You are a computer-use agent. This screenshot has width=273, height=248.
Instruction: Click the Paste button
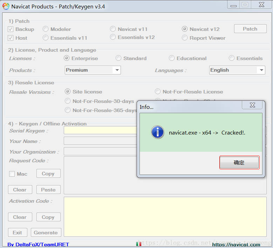48,190
